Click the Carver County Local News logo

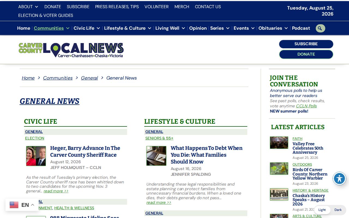click(x=71, y=50)
